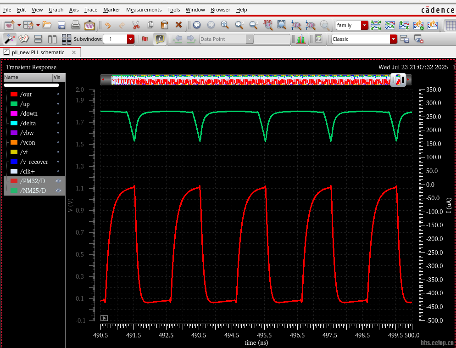Click the magic wand auto layout icon
Image resolution: width=456 pixels, height=348 pixels.
click(10, 39)
